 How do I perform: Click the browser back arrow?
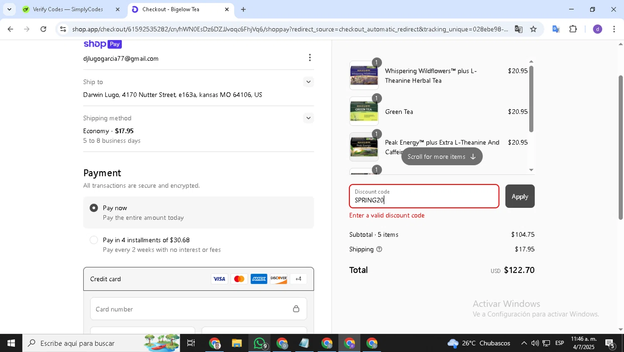tap(10, 29)
